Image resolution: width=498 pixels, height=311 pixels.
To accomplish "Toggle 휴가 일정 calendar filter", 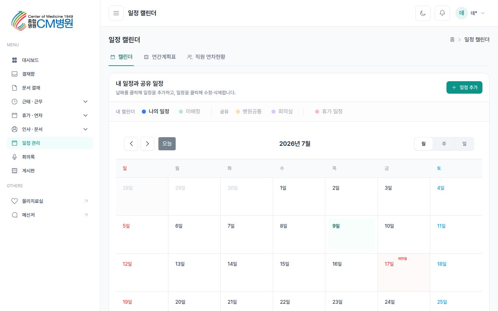I will coord(329,111).
